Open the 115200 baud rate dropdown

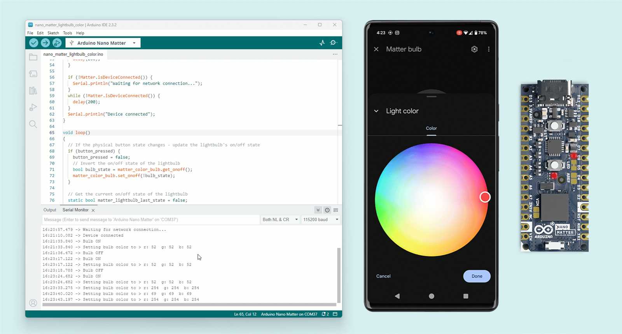click(321, 219)
